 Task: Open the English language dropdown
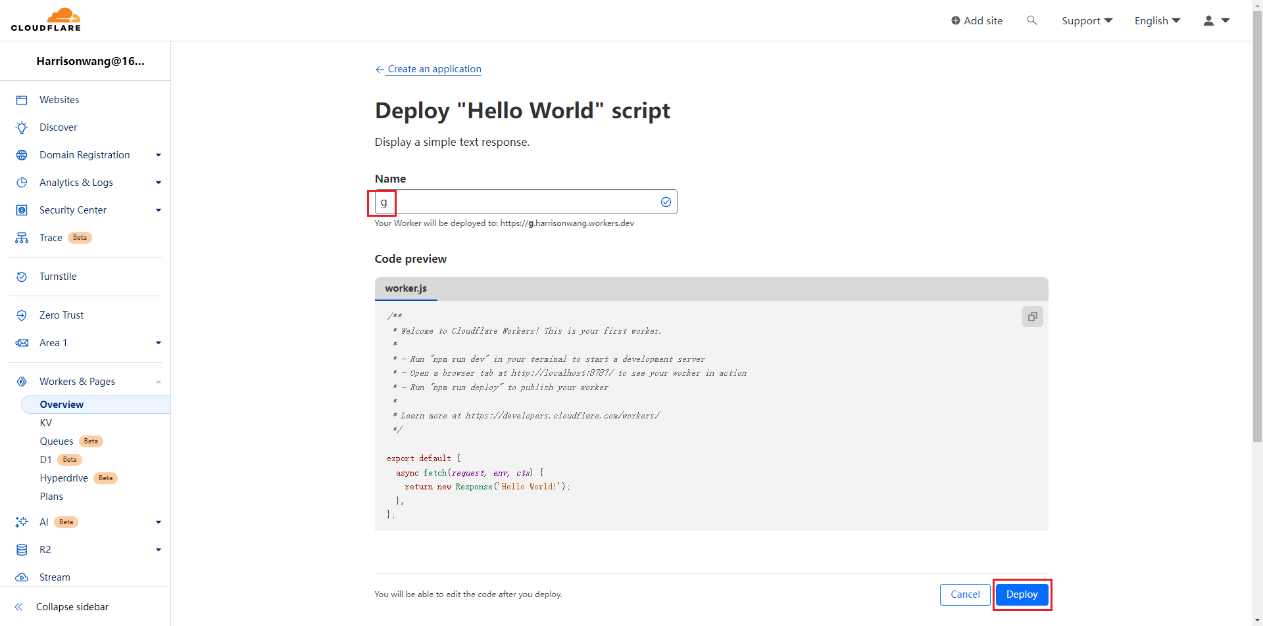(1156, 20)
